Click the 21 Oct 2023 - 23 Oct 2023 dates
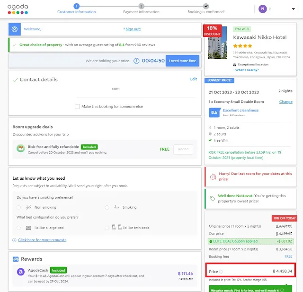This screenshot has height=292, width=303. click(x=233, y=92)
